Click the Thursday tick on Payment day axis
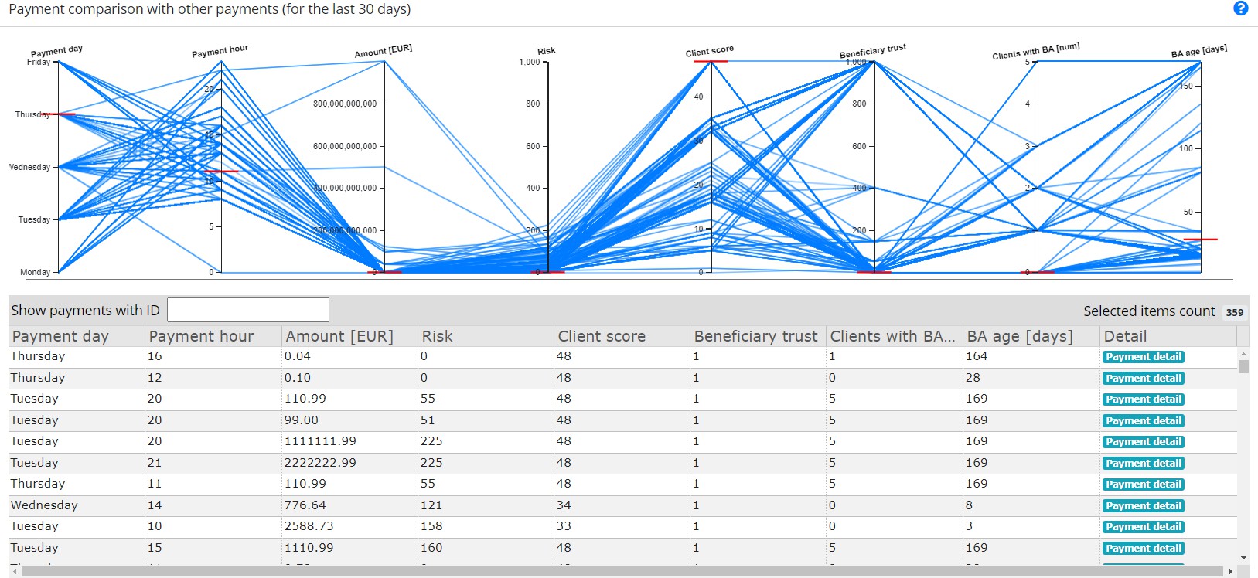 (x=32, y=114)
